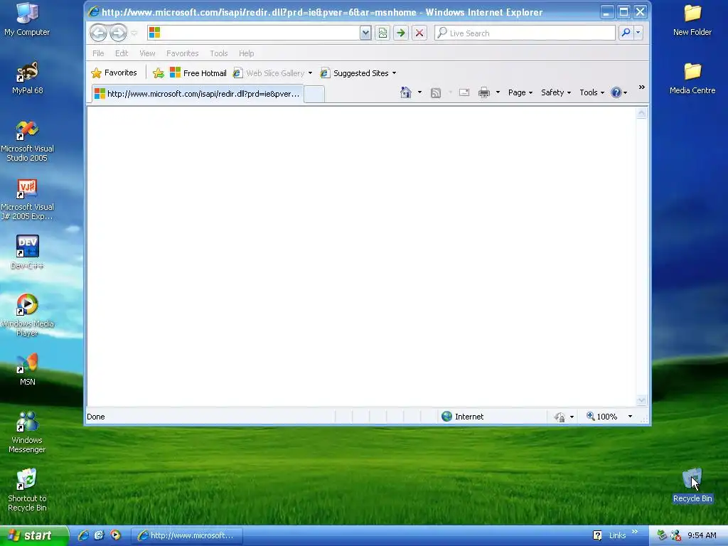Open the File menu

coord(98,53)
